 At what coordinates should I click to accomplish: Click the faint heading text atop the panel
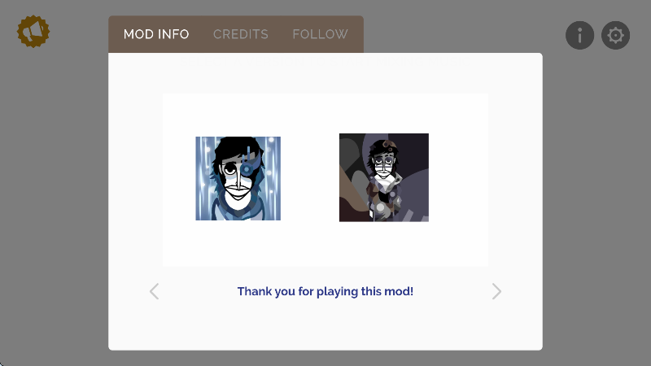point(325,60)
